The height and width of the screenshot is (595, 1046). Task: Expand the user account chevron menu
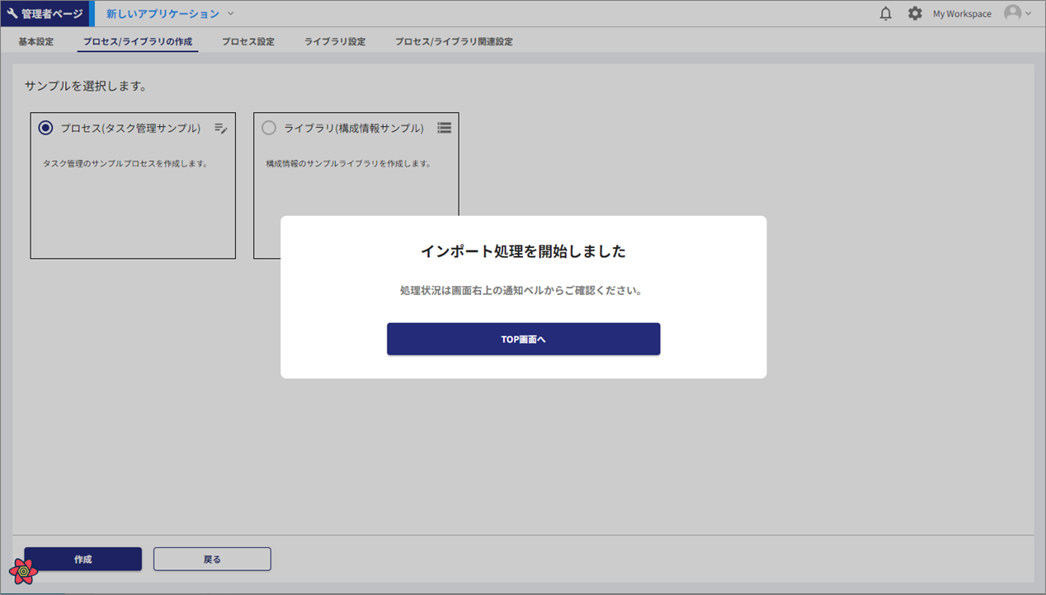1028,14
